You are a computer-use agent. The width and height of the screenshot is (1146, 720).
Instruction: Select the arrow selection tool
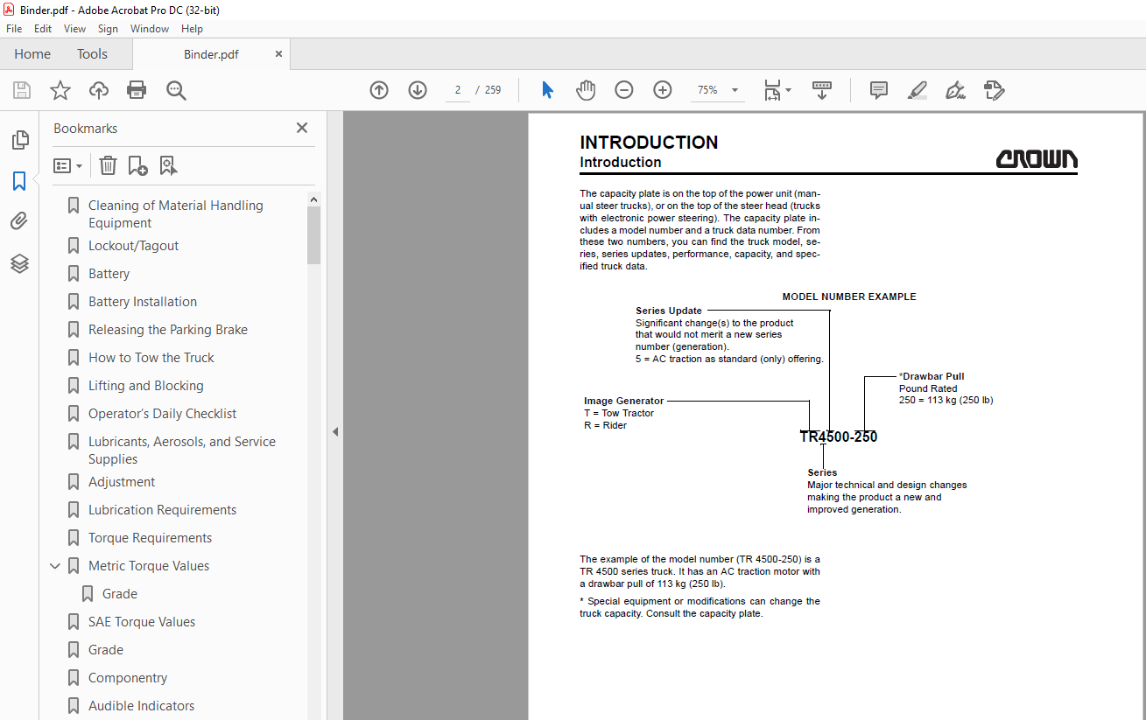(547, 90)
